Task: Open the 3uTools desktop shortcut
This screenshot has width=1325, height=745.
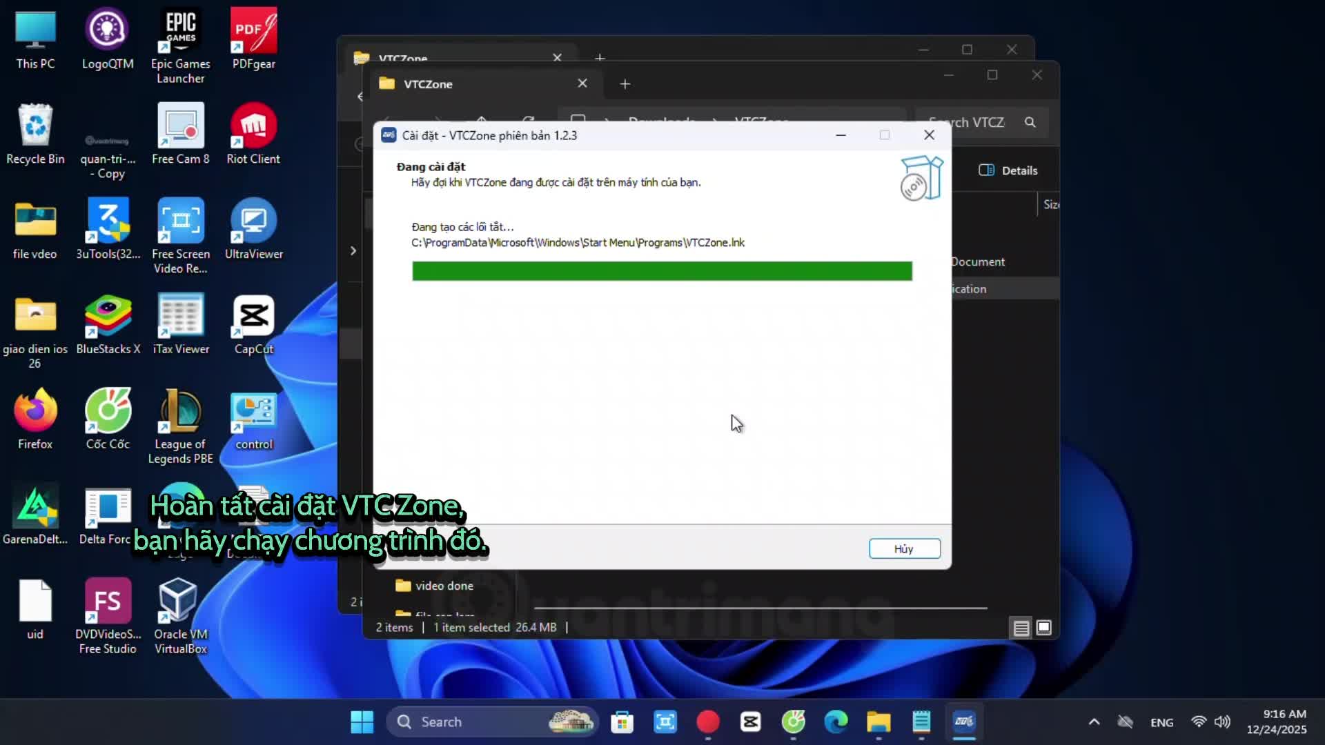Action: (108, 230)
